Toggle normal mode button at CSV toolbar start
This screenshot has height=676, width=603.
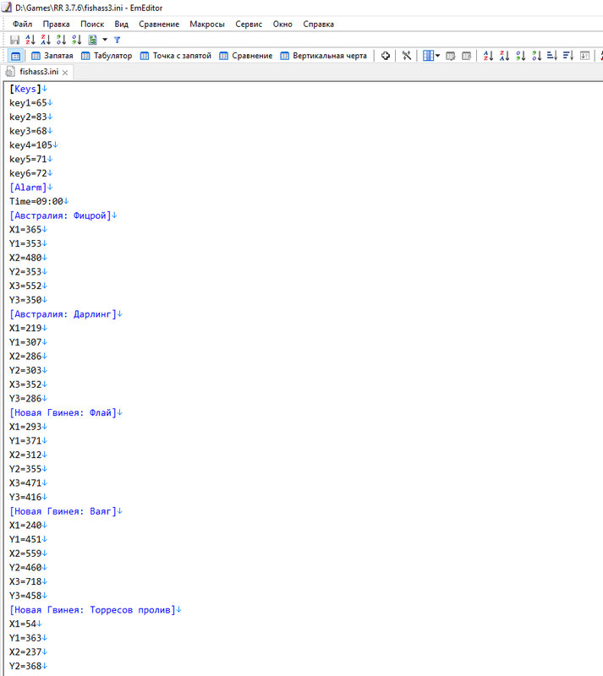(x=15, y=56)
